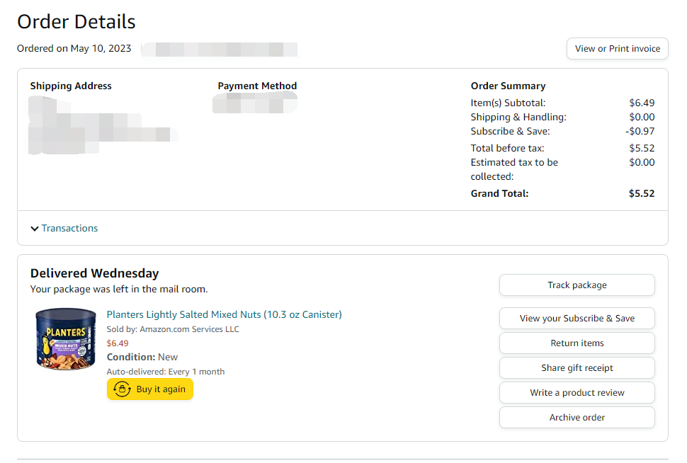Click the Delivered Wednesday heading
Image resolution: width=687 pixels, height=463 pixels.
tap(94, 273)
